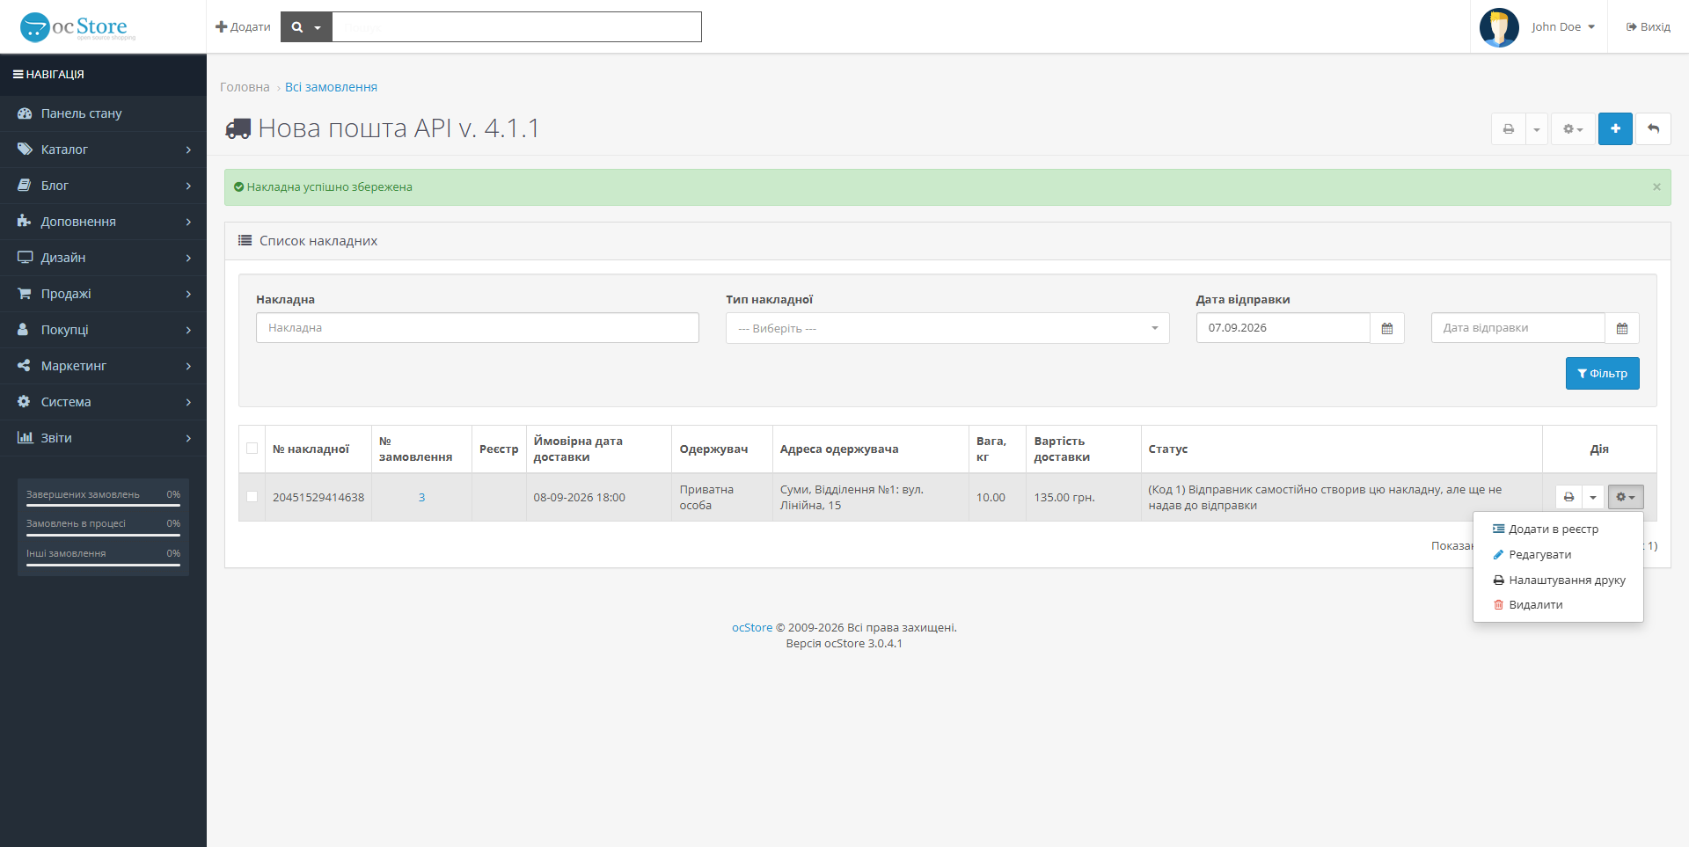
Task: Select all waybills with header checkbox
Action: pyautogui.click(x=252, y=449)
